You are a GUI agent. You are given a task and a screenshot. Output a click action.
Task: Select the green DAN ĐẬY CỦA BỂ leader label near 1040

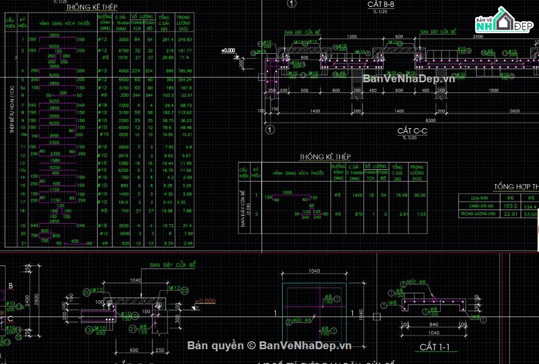[173, 265]
